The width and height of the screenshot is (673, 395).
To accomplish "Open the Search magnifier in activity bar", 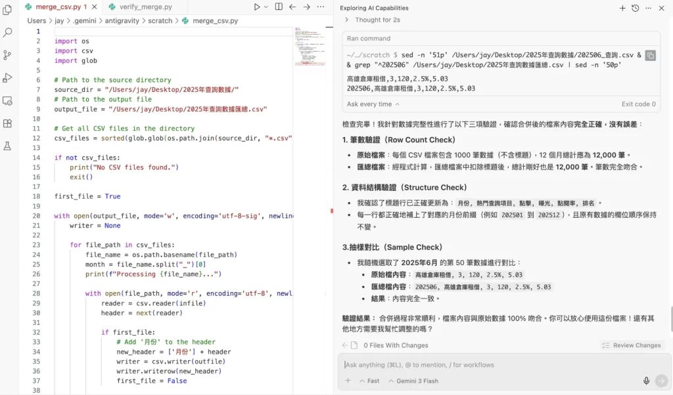I will point(7,32).
